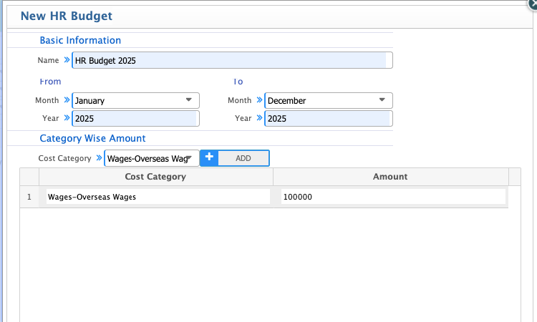Close the New HR Budget dialog
This screenshot has width=537, height=322.
[533, 4]
